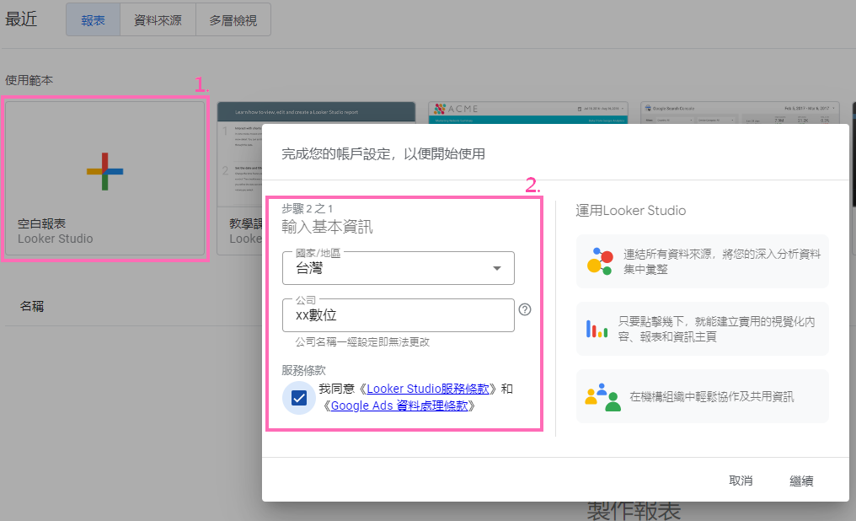Open the Google Ads 資料處理條款 link
Image resolution: width=856 pixels, height=521 pixels.
pyautogui.click(x=399, y=406)
